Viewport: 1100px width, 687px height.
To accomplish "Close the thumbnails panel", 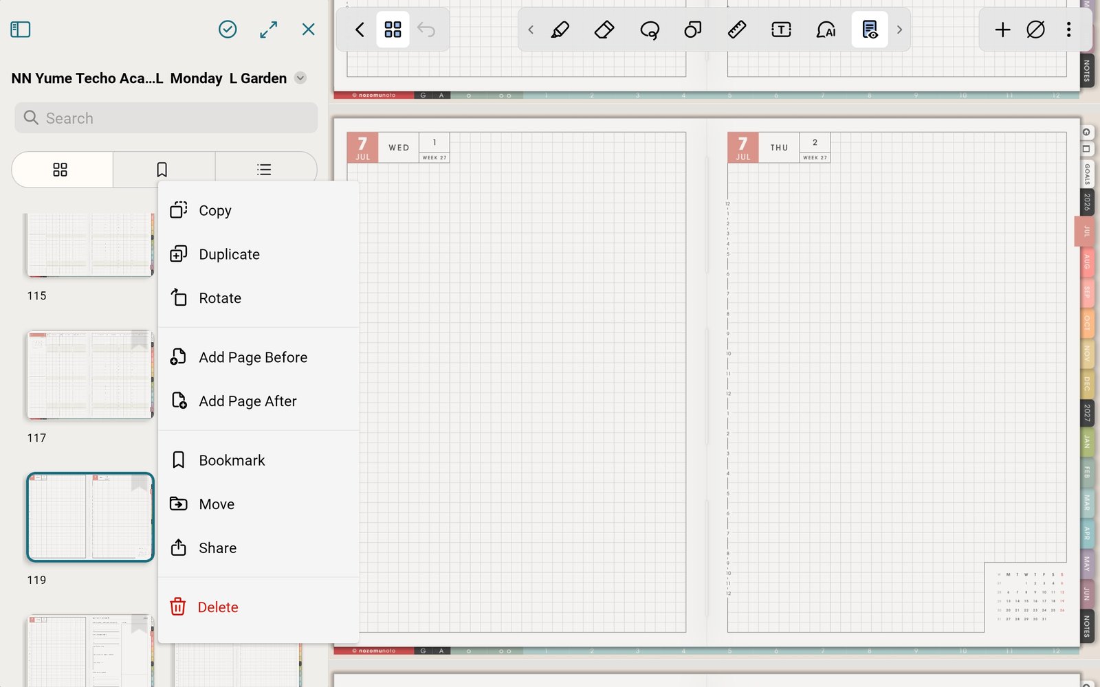I will [309, 30].
